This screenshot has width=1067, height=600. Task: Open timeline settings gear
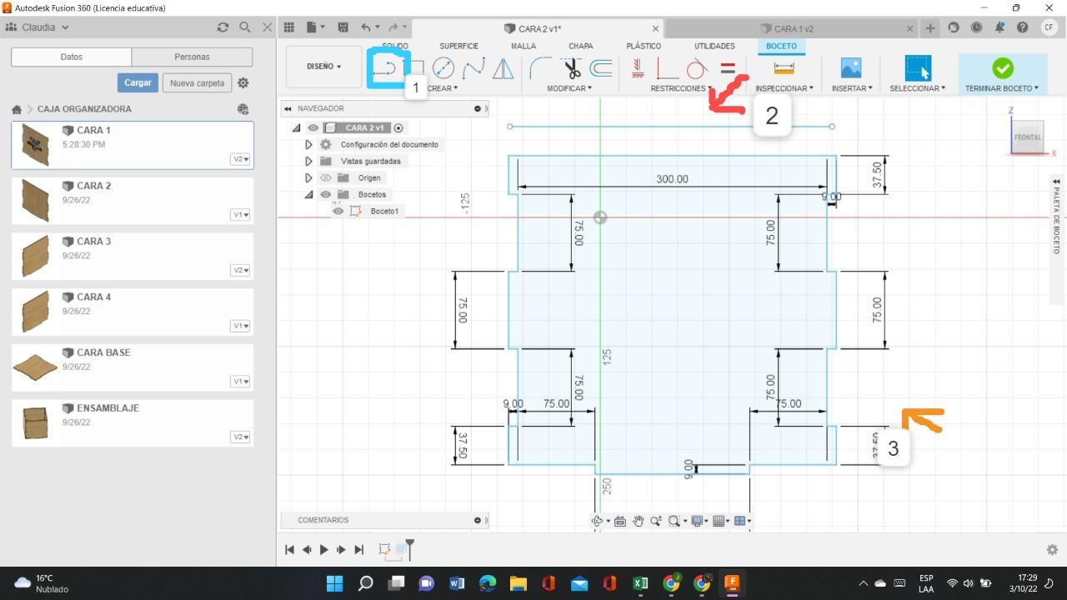[1052, 549]
